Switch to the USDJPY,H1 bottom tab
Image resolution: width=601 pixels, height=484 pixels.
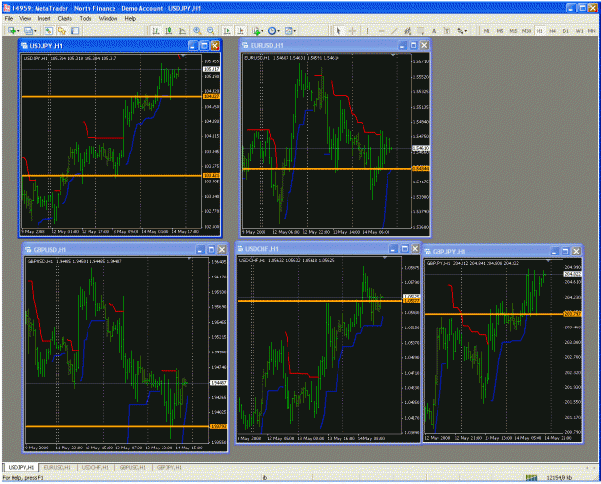[x=21, y=467]
